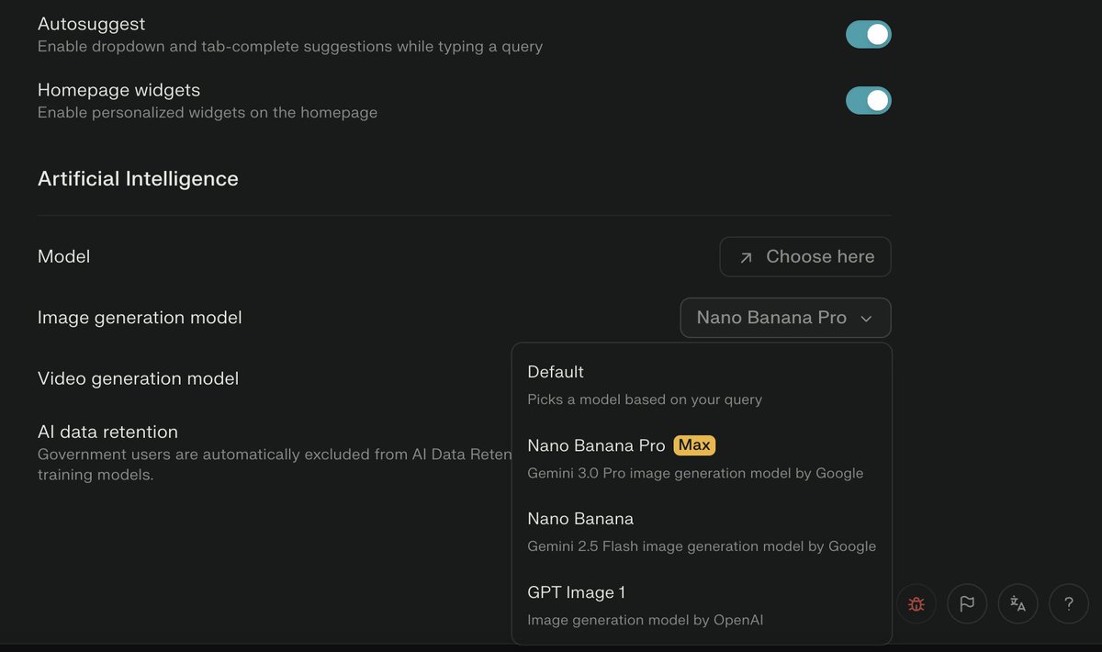Viewport: 1102px width, 652px height.
Task: Select the Default image model option
Action: click(702, 385)
